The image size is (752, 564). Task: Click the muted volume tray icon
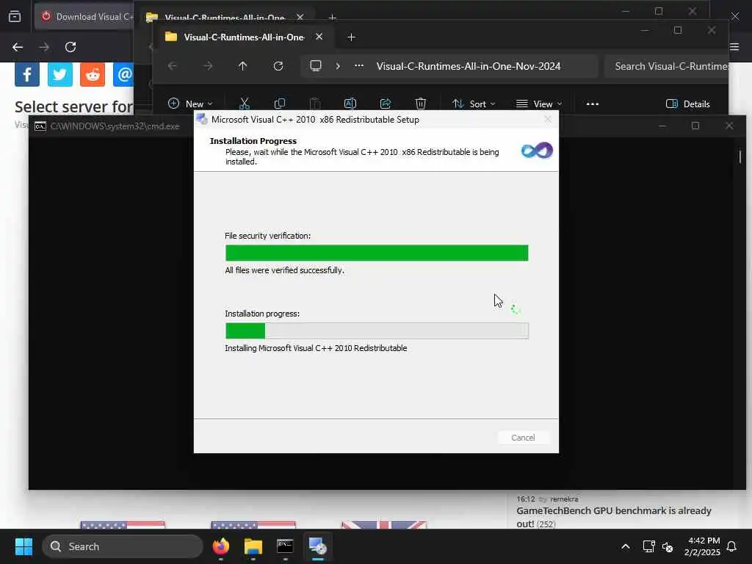tap(668, 546)
